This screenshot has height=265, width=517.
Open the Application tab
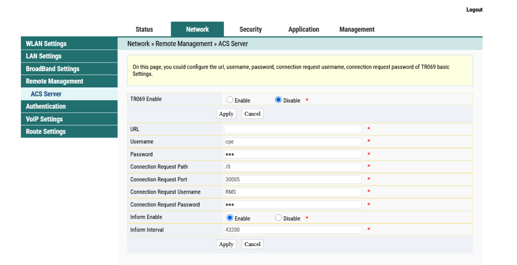[x=304, y=29]
